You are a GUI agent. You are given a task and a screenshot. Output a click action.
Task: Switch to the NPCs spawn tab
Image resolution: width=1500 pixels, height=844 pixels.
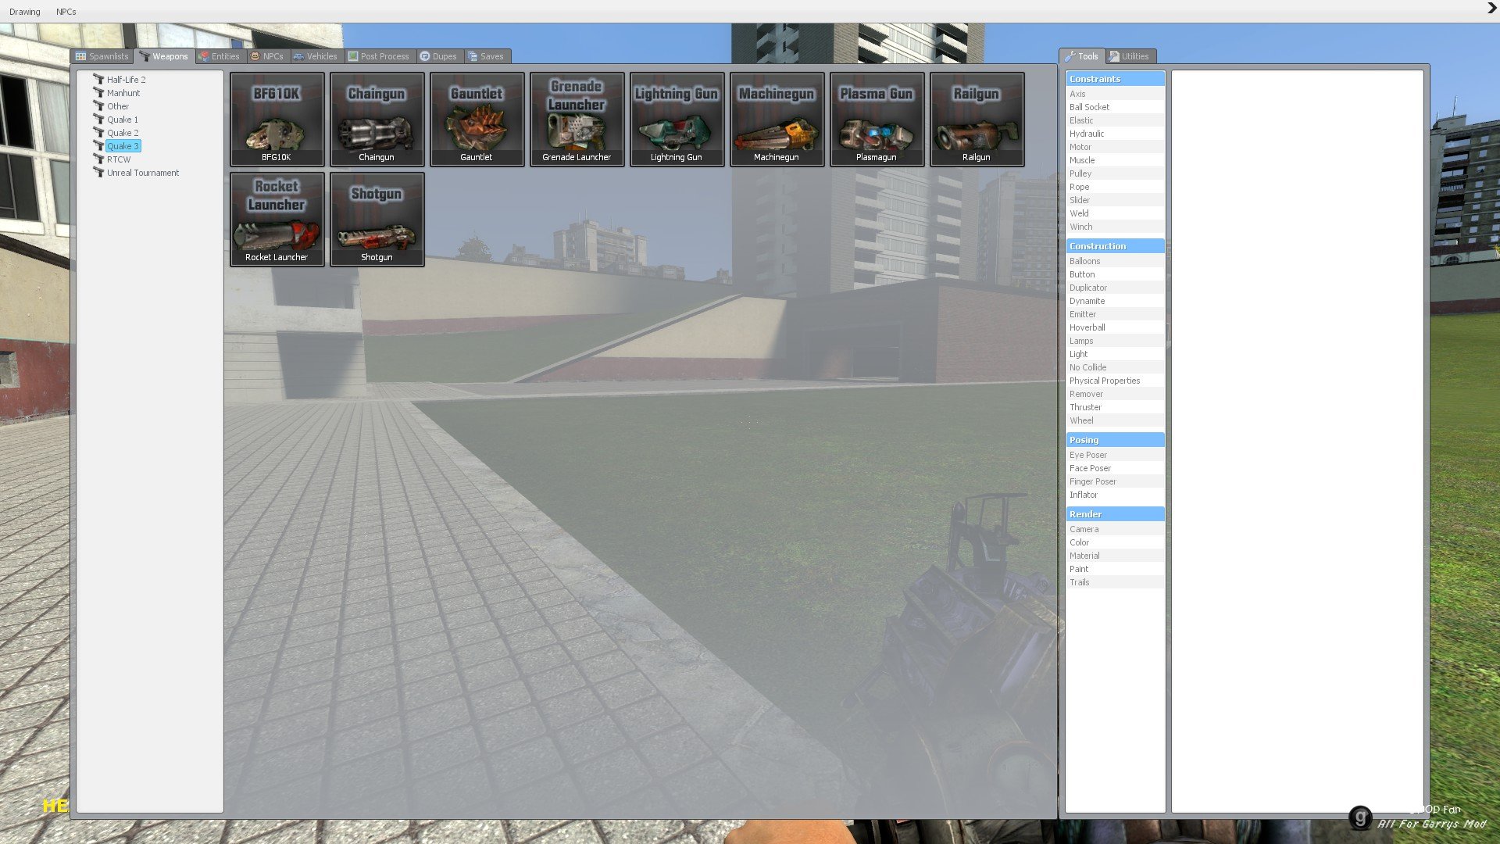pos(266,56)
